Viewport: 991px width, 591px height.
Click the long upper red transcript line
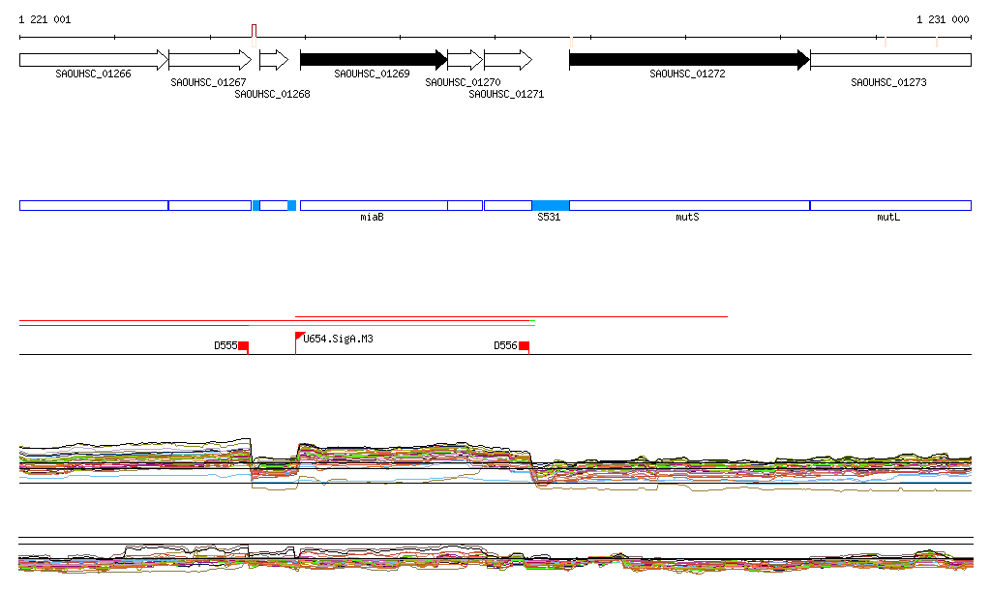pos(511,316)
